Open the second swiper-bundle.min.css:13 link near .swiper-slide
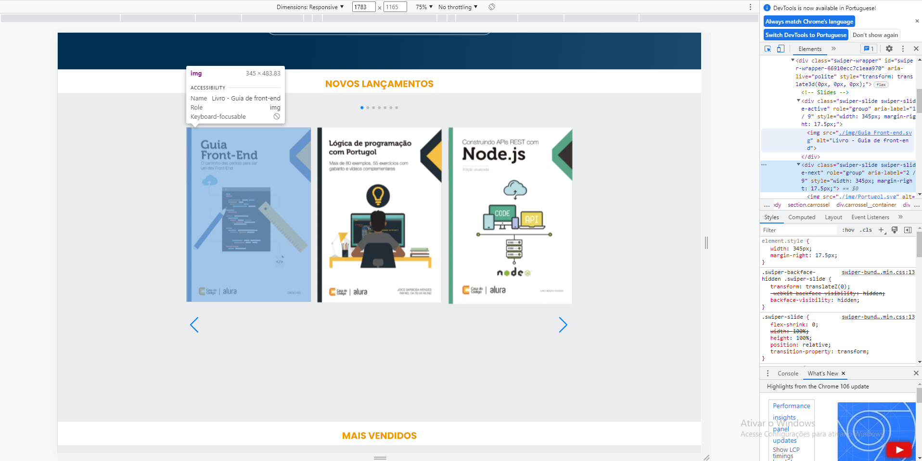This screenshot has width=922, height=461. pyautogui.click(x=878, y=317)
